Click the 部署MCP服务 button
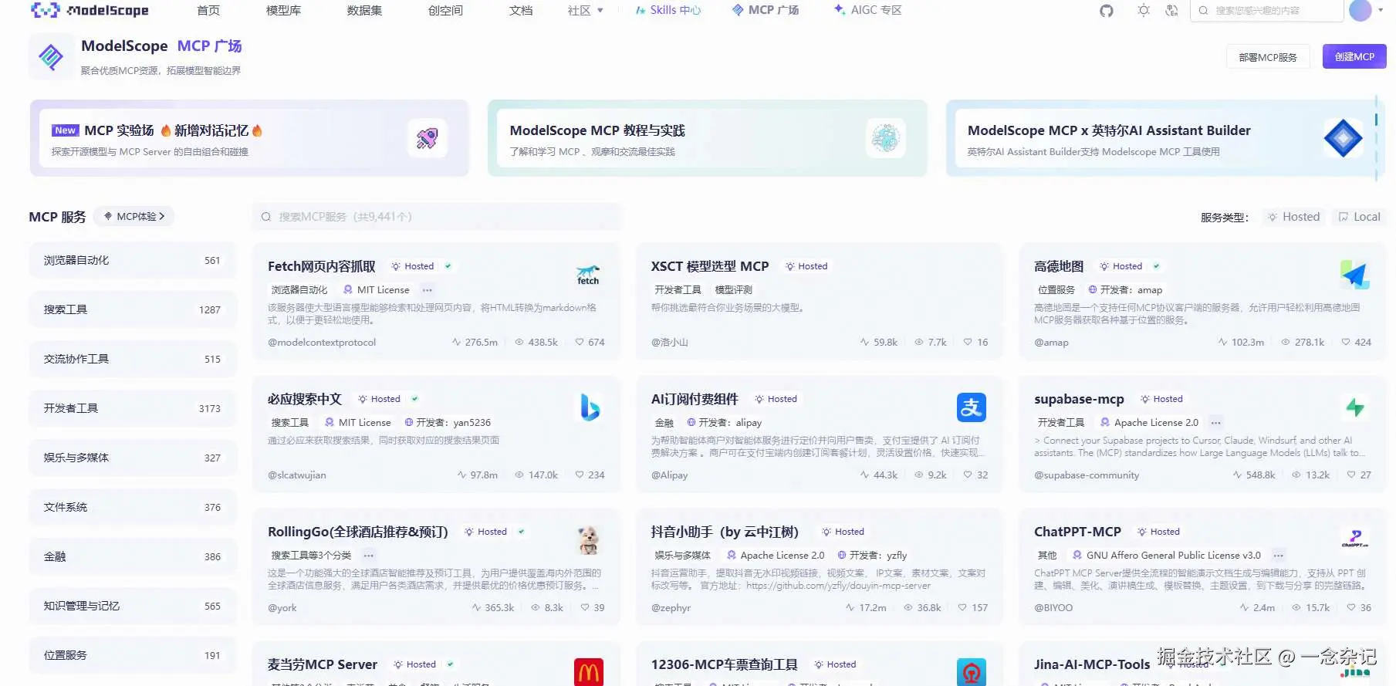The width and height of the screenshot is (1396, 686). click(x=1268, y=57)
